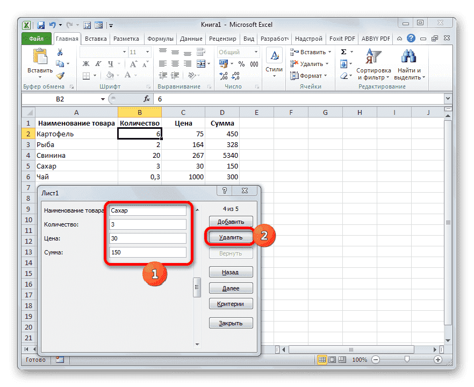The height and width of the screenshot is (387, 474).
Task: Apply bold formatting with the Ж icon
Action: 86,63
